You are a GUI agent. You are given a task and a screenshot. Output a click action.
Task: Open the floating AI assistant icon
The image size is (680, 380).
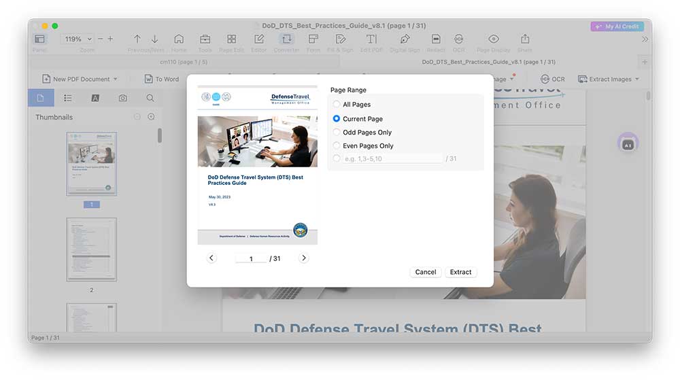click(628, 143)
